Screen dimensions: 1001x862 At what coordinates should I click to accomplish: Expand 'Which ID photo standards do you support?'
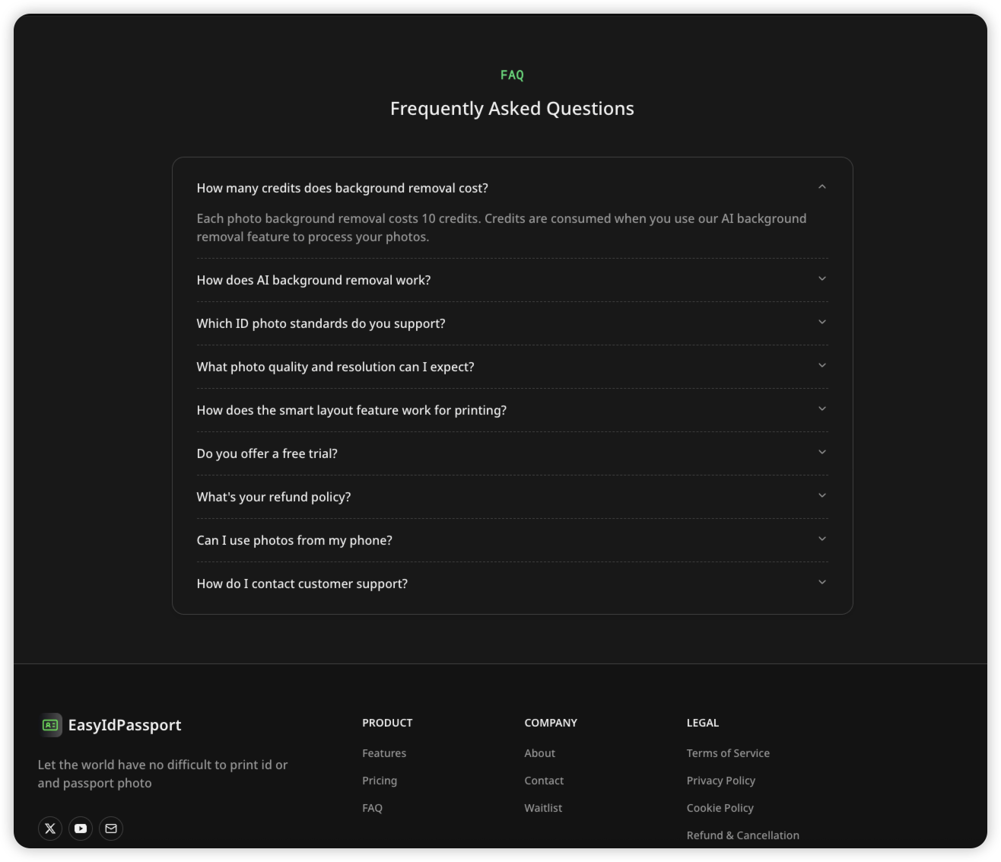512,323
